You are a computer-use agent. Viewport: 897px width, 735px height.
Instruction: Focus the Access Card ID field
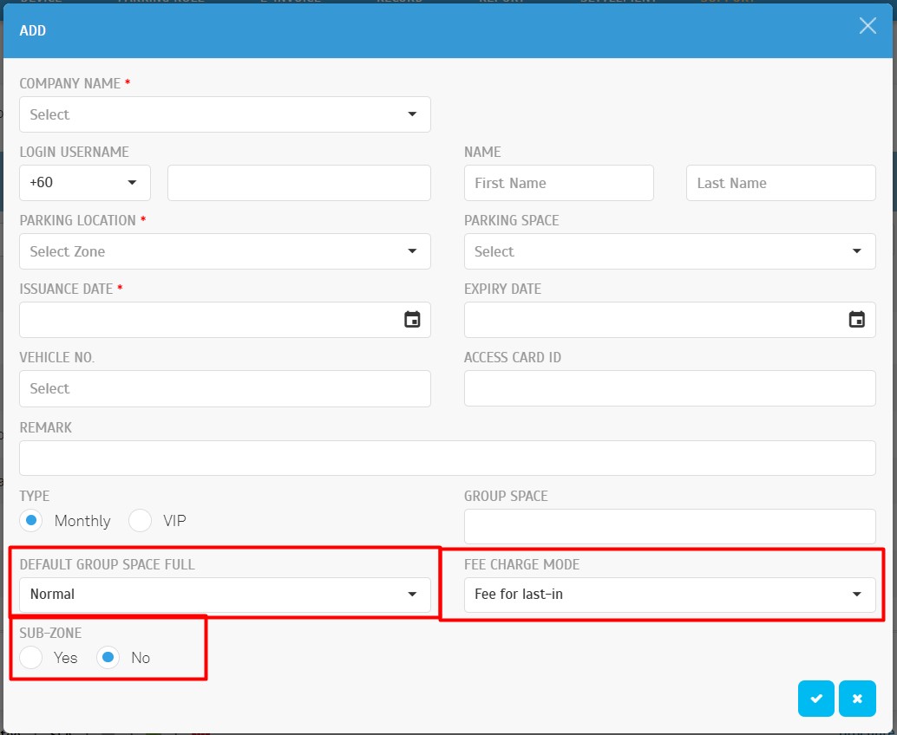[x=669, y=388]
